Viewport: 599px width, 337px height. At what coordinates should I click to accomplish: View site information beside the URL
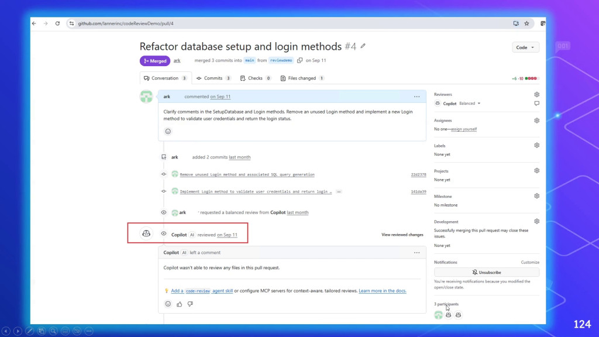pyautogui.click(x=71, y=23)
